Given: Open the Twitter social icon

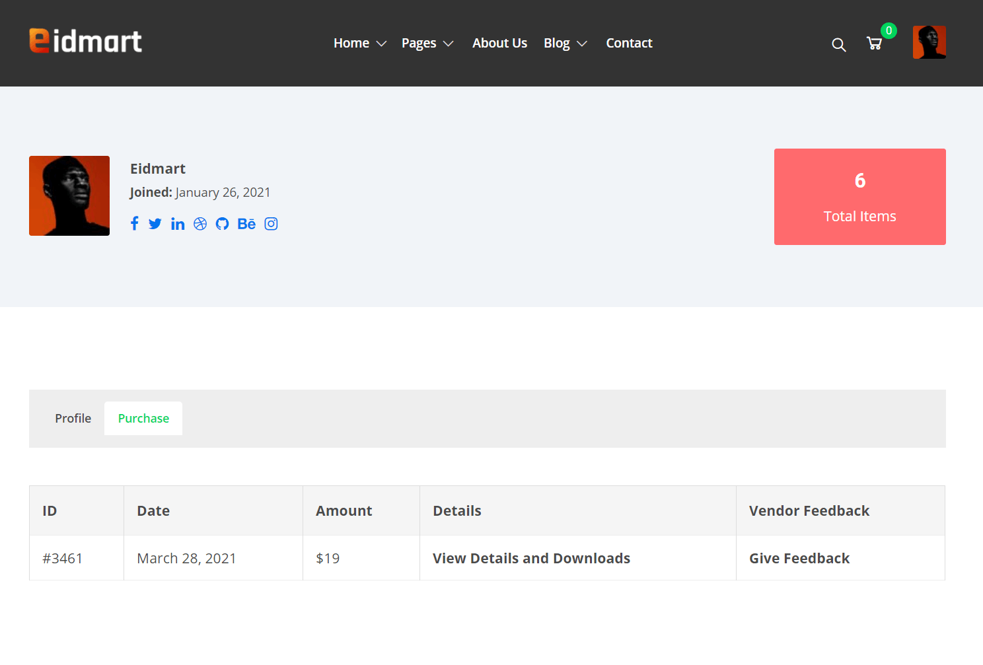Looking at the screenshot, I should point(155,223).
